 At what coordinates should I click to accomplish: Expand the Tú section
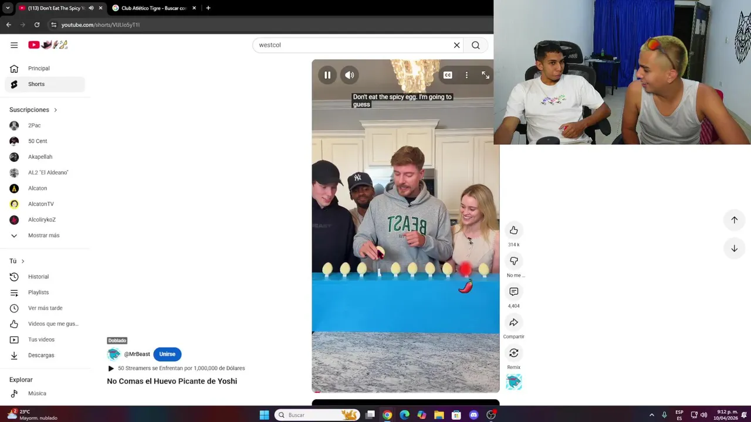[x=17, y=261]
